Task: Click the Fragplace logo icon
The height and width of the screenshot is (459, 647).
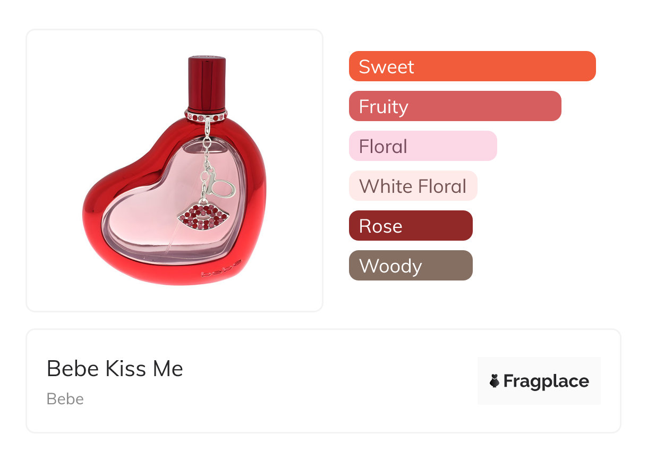Action: [x=495, y=381]
